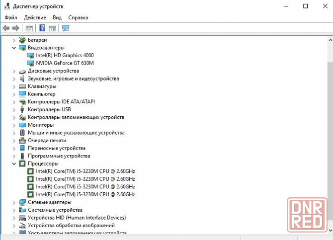Click the Батареи battery icon
Screen dimensions: 333x240
tap(22, 40)
